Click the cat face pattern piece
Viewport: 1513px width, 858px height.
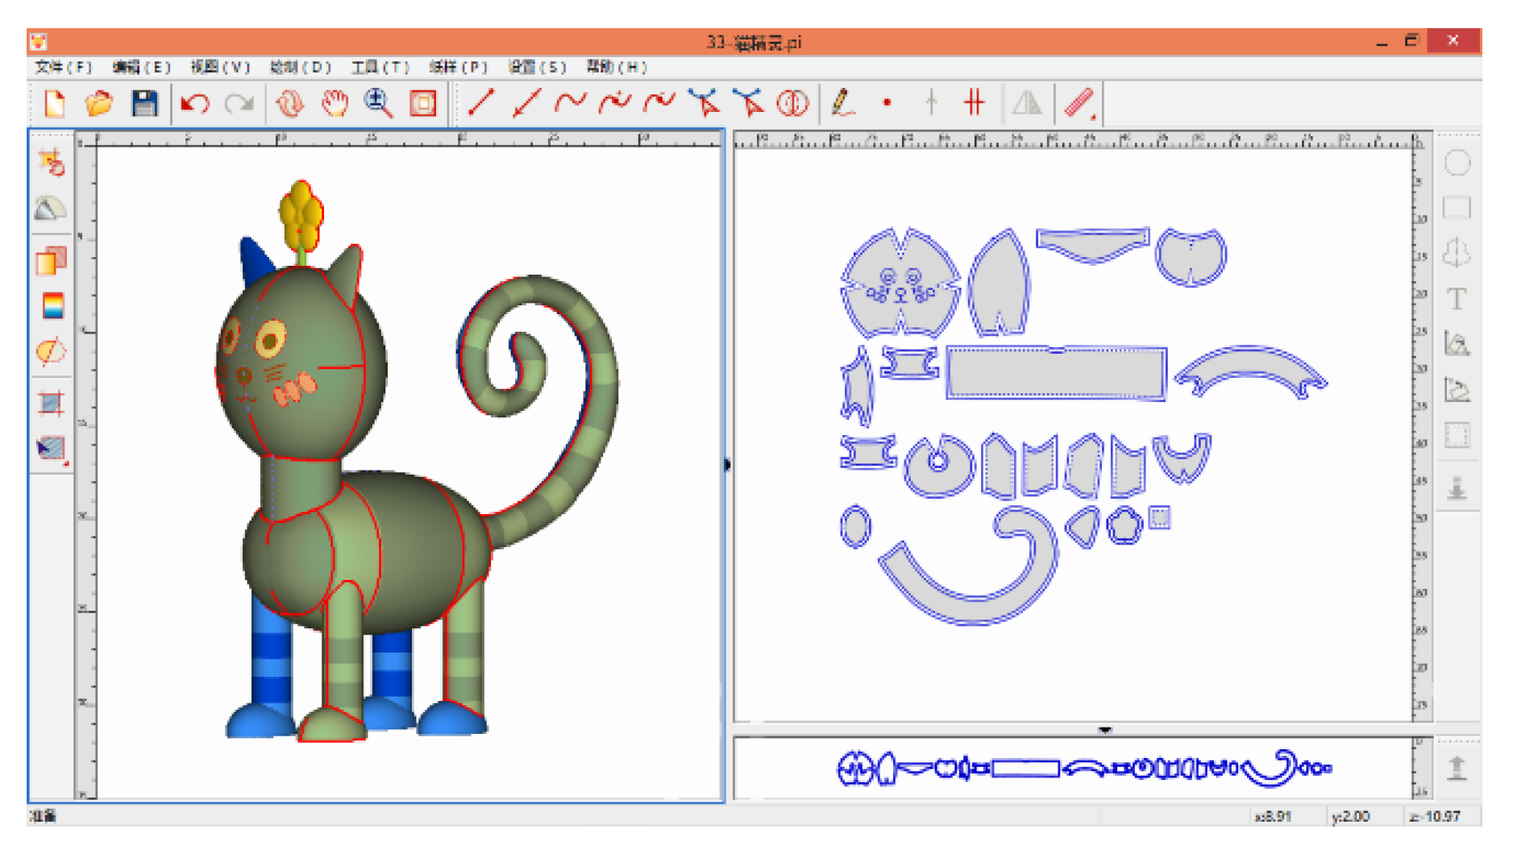tap(900, 282)
